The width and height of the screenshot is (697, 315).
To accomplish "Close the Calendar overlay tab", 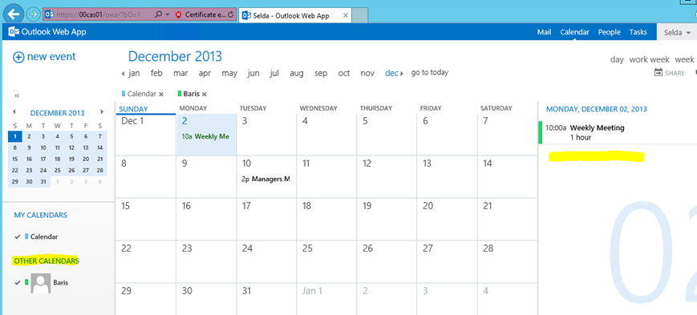I will click(161, 95).
